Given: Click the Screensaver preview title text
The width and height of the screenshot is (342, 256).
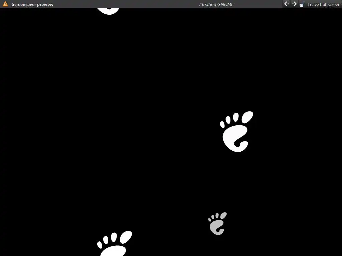Looking at the screenshot, I should (32, 4).
